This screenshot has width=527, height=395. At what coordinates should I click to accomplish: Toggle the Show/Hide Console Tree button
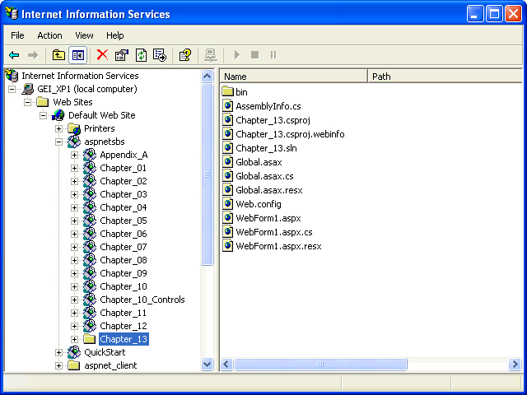(78, 55)
